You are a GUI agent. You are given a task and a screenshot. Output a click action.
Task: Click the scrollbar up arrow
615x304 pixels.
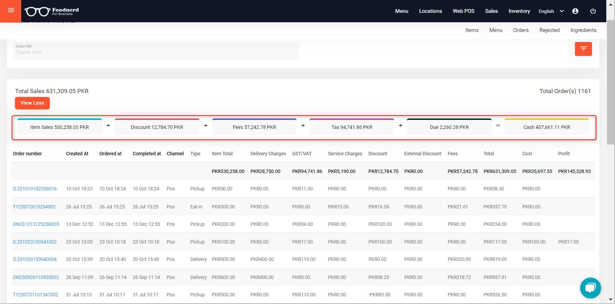[x=610, y=4]
